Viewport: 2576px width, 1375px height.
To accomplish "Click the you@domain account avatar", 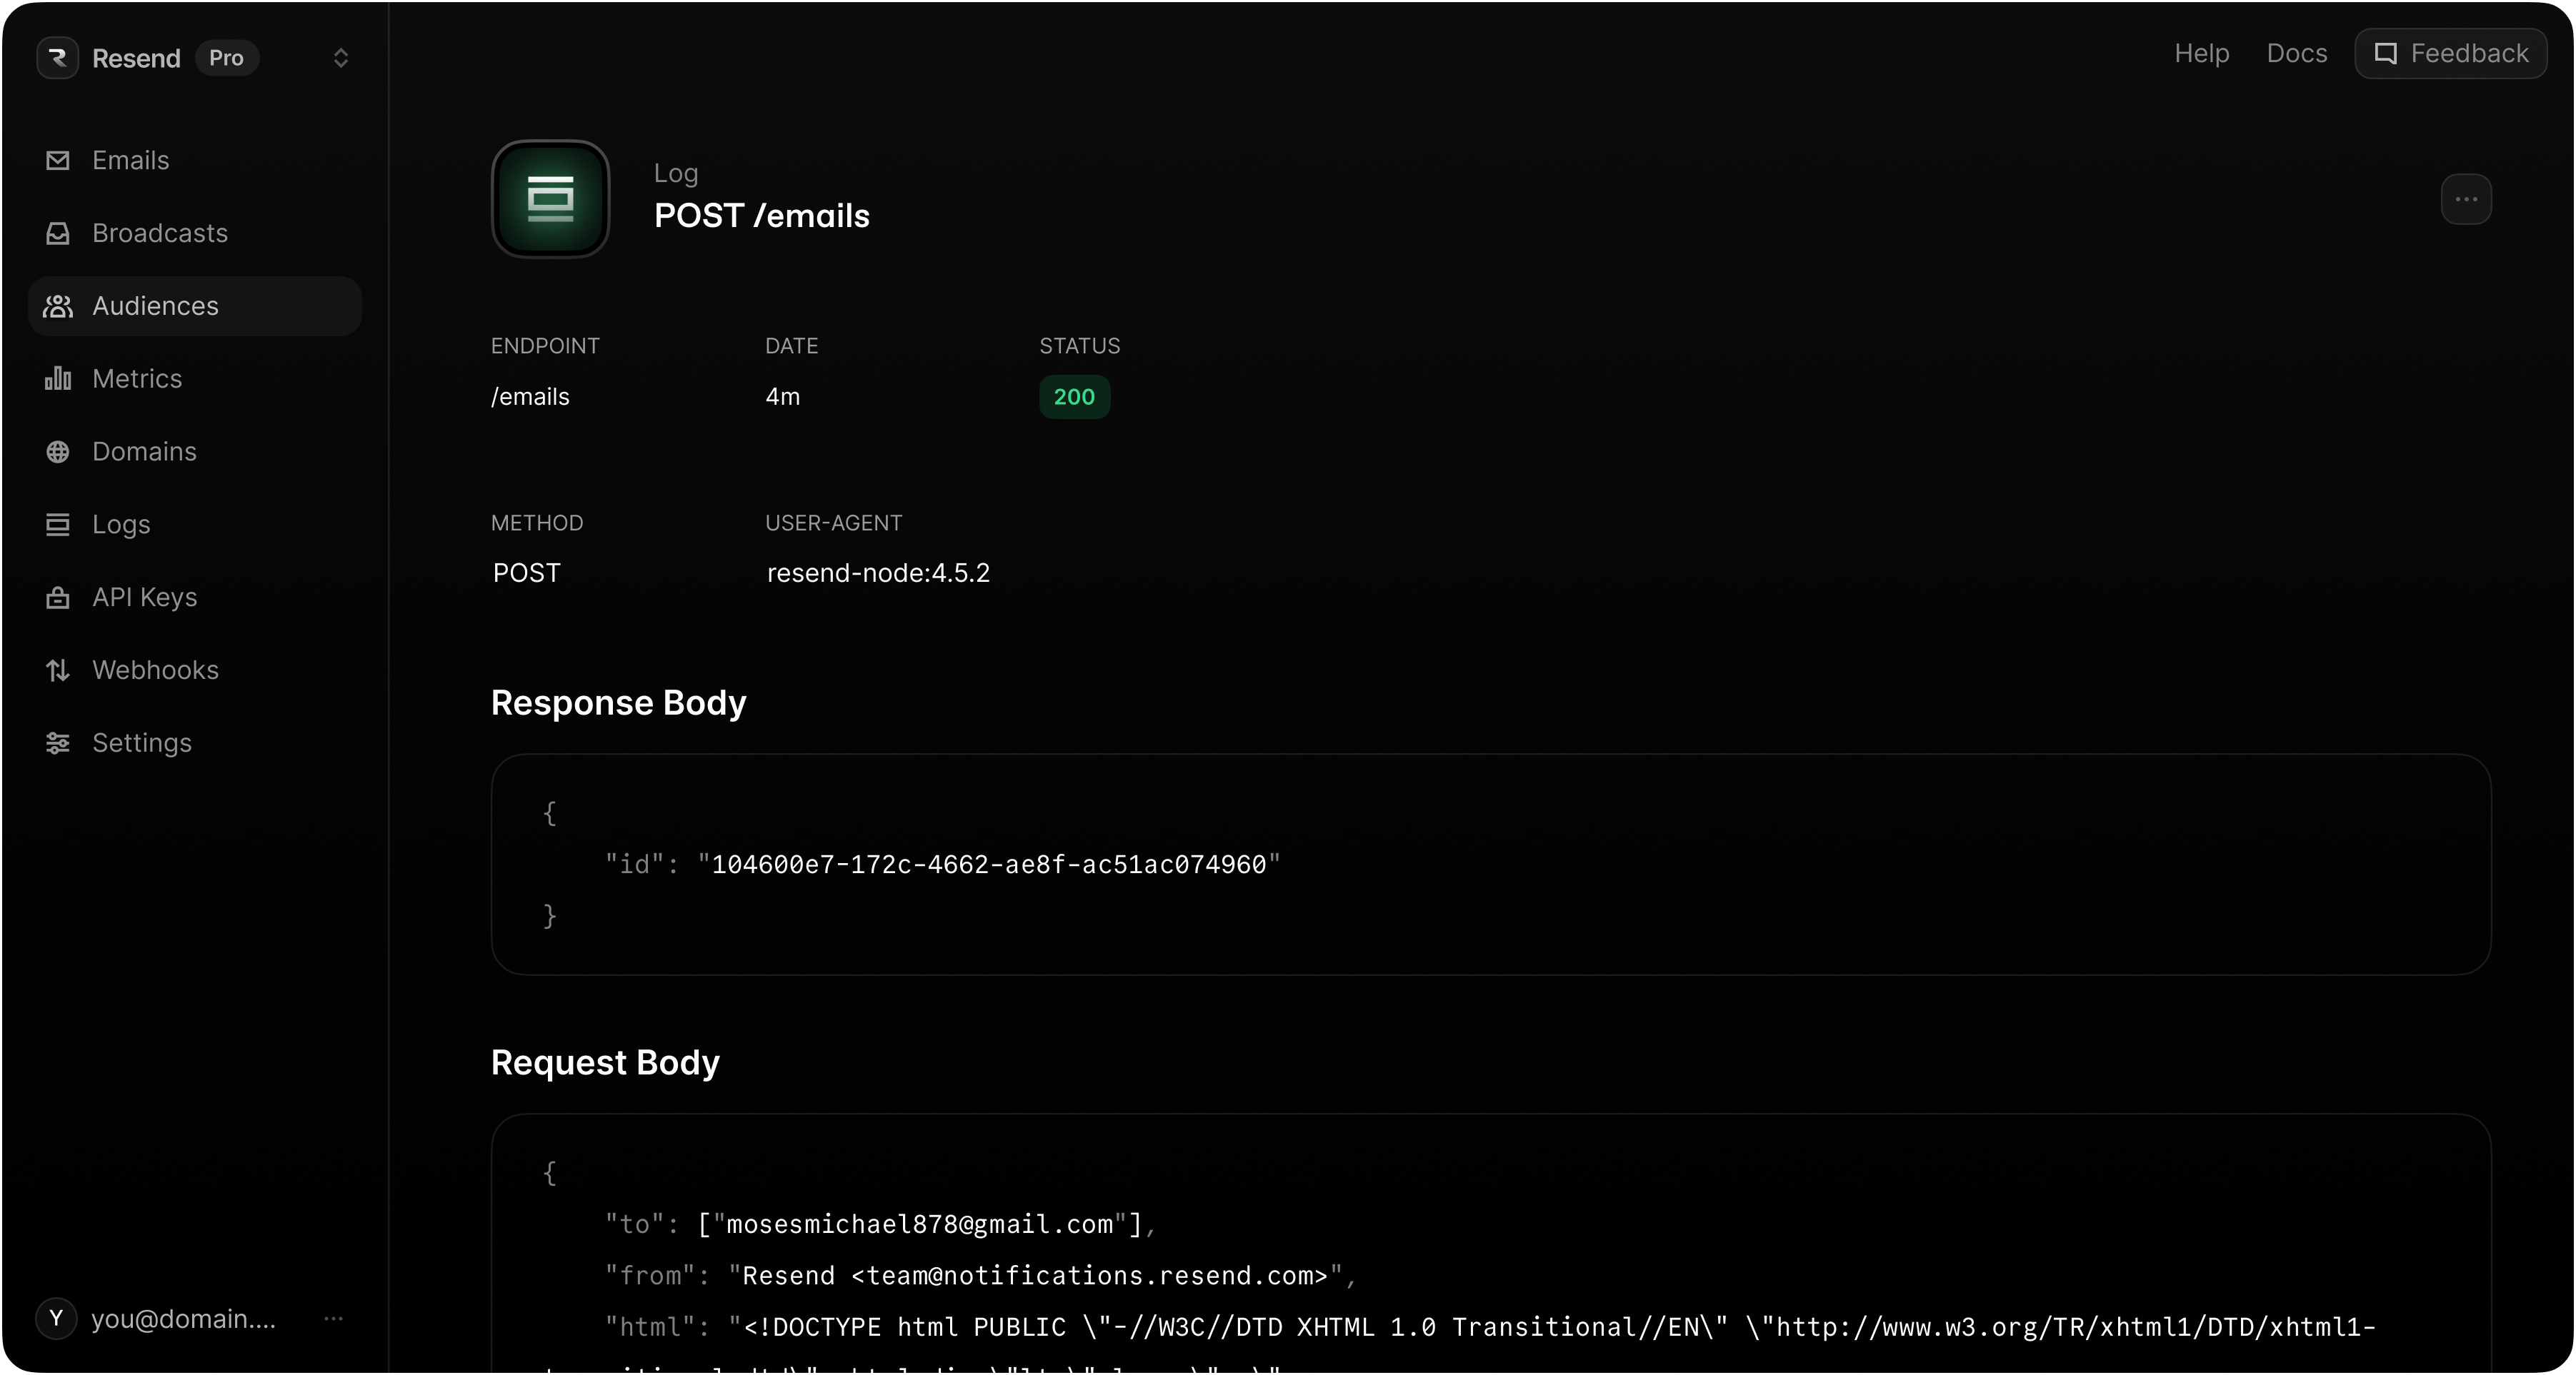I will click(x=56, y=1318).
